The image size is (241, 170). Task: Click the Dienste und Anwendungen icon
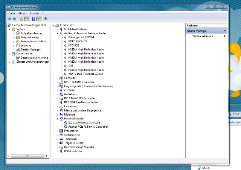(14, 62)
